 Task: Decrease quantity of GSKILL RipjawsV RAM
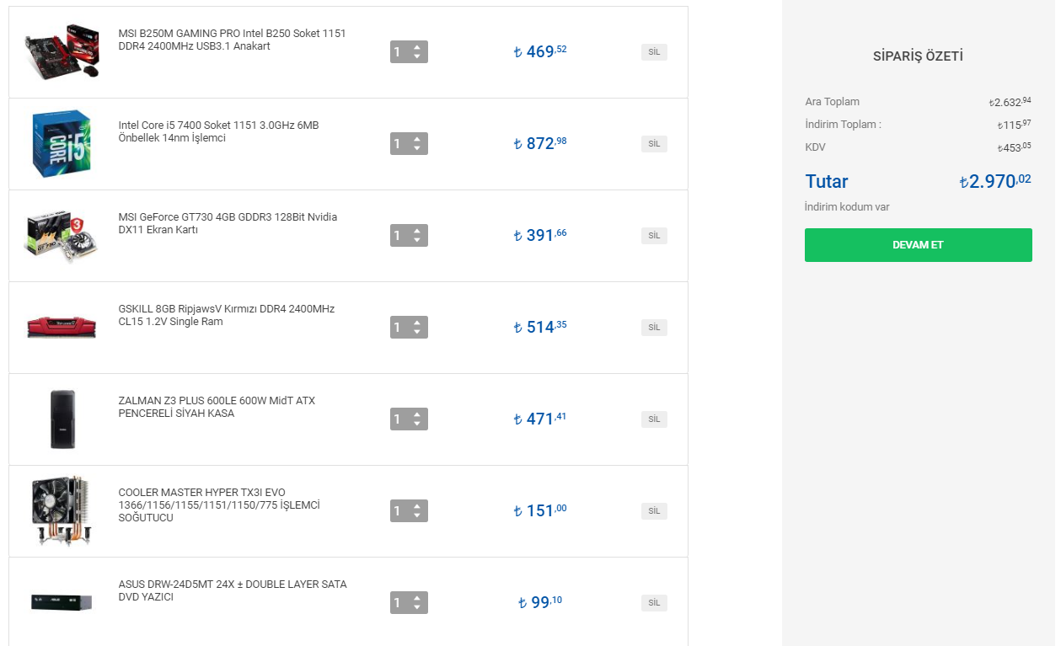pos(417,333)
